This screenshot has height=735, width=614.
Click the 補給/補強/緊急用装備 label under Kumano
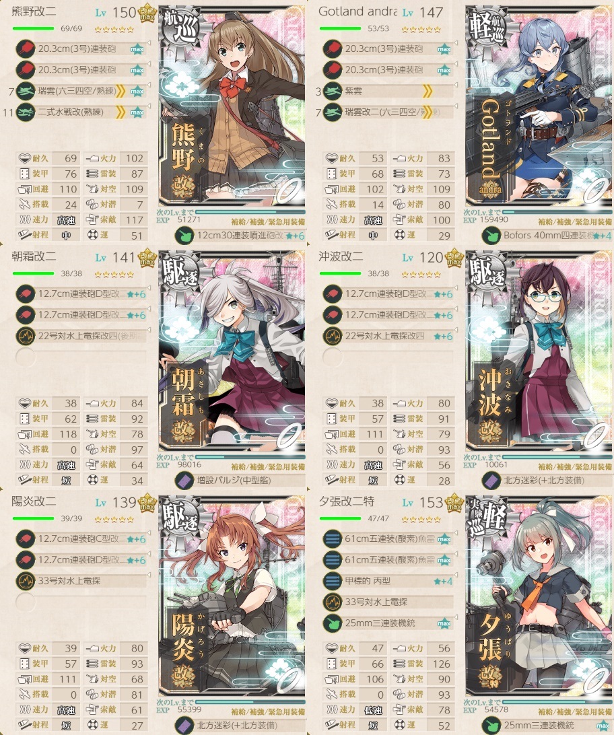click(x=268, y=221)
